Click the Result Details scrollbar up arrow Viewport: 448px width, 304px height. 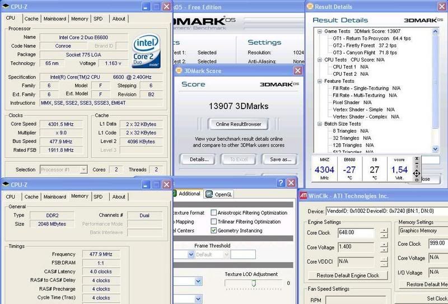(x=435, y=31)
